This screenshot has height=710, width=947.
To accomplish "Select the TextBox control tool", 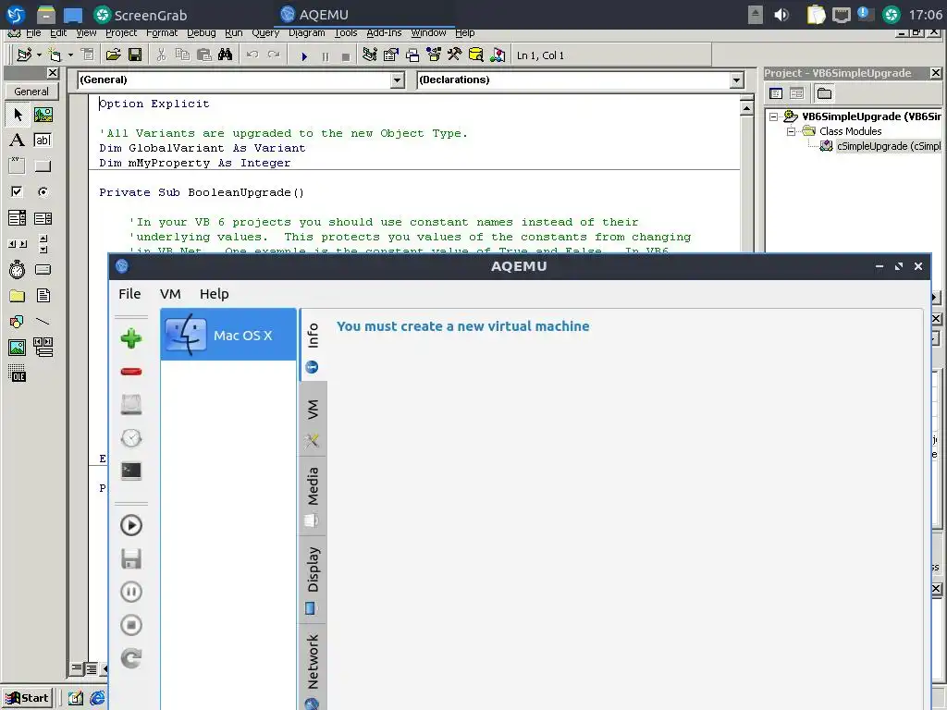I will (x=43, y=141).
